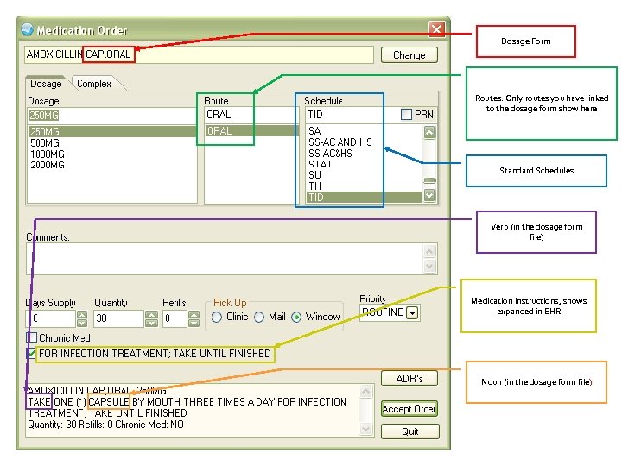This screenshot has width=622, height=466.
Task: Decrease Days Supply with down arrow
Action: 82,323
